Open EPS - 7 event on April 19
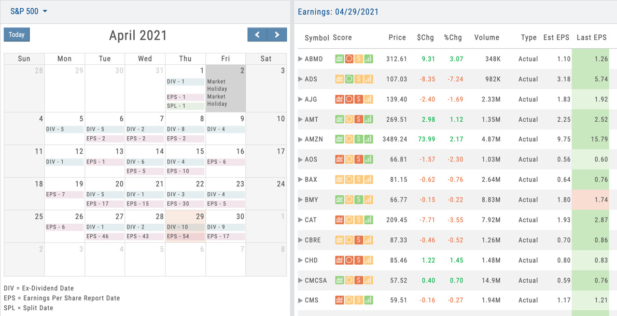This screenshot has height=316, width=617. pyautogui.click(x=64, y=195)
